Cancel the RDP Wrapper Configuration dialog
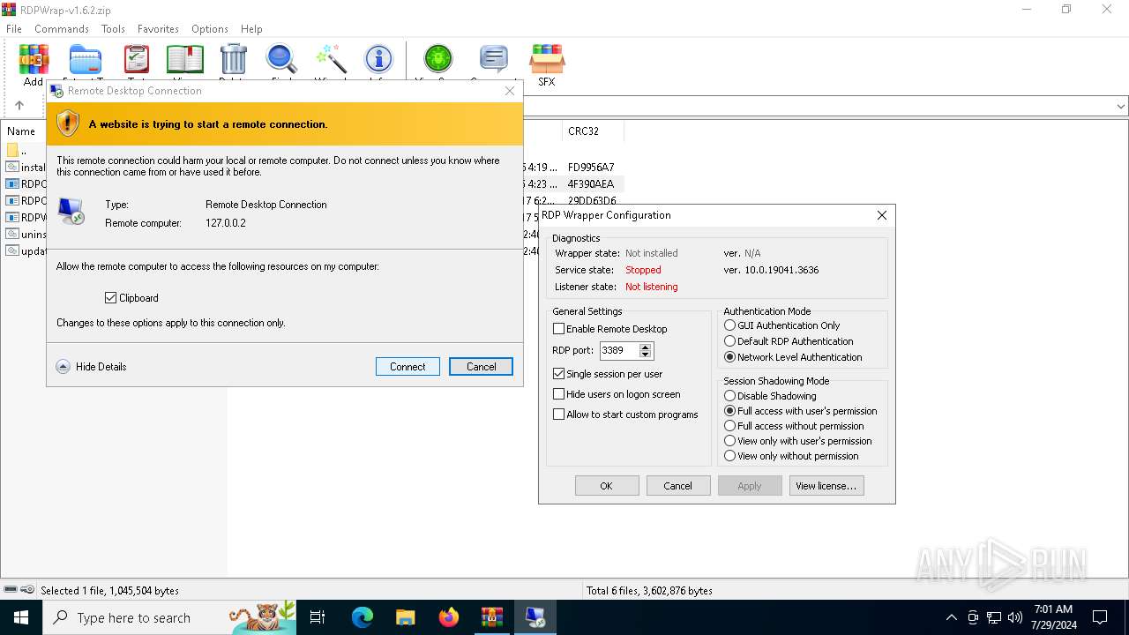1129x635 pixels. click(x=677, y=486)
